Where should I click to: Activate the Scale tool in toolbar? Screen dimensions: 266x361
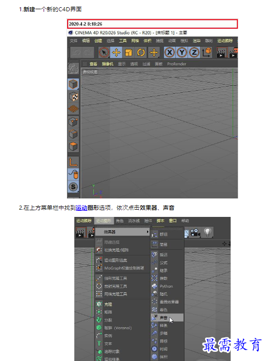point(129,53)
